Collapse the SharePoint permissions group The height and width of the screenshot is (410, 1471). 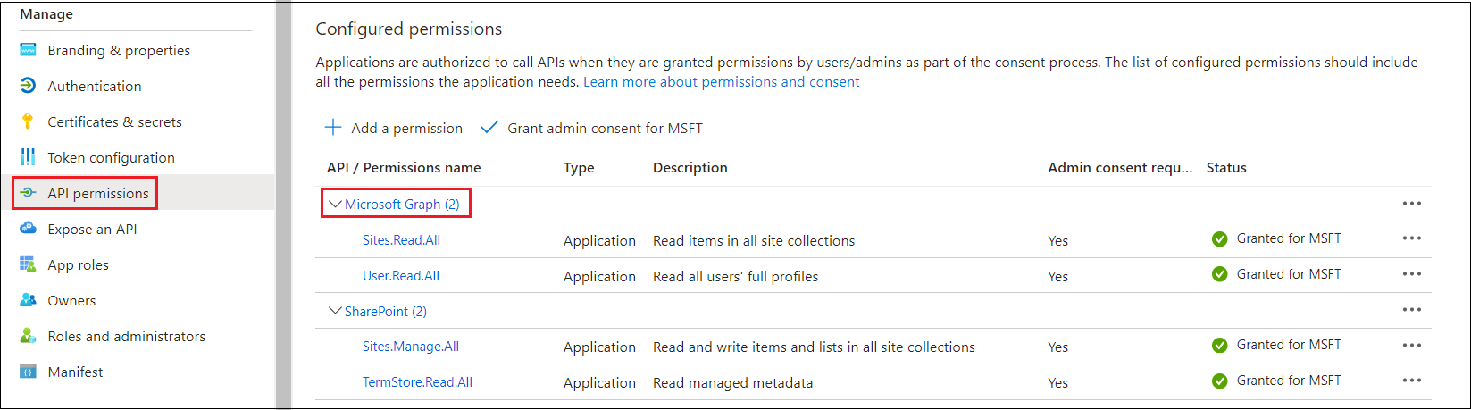click(x=335, y=311)
